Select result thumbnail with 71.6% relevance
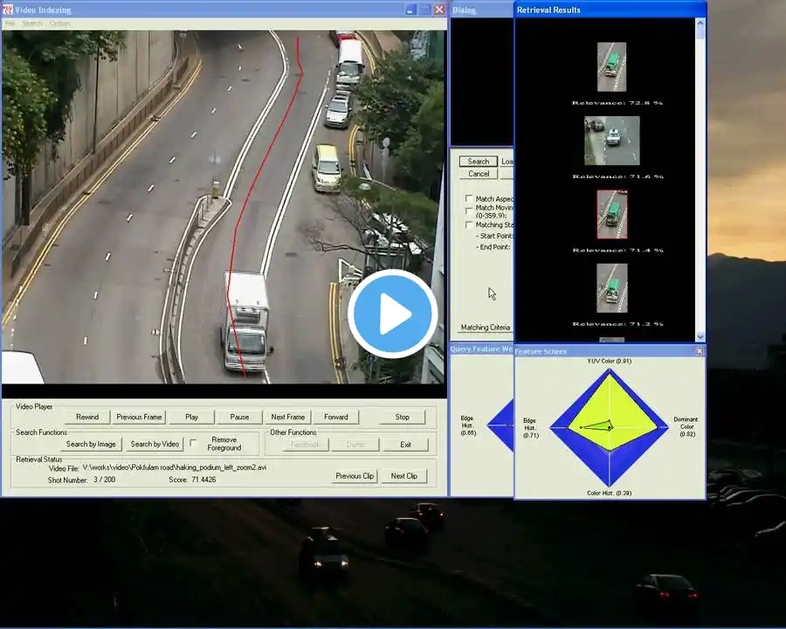786x629 pixels. [x=612, y=141]
